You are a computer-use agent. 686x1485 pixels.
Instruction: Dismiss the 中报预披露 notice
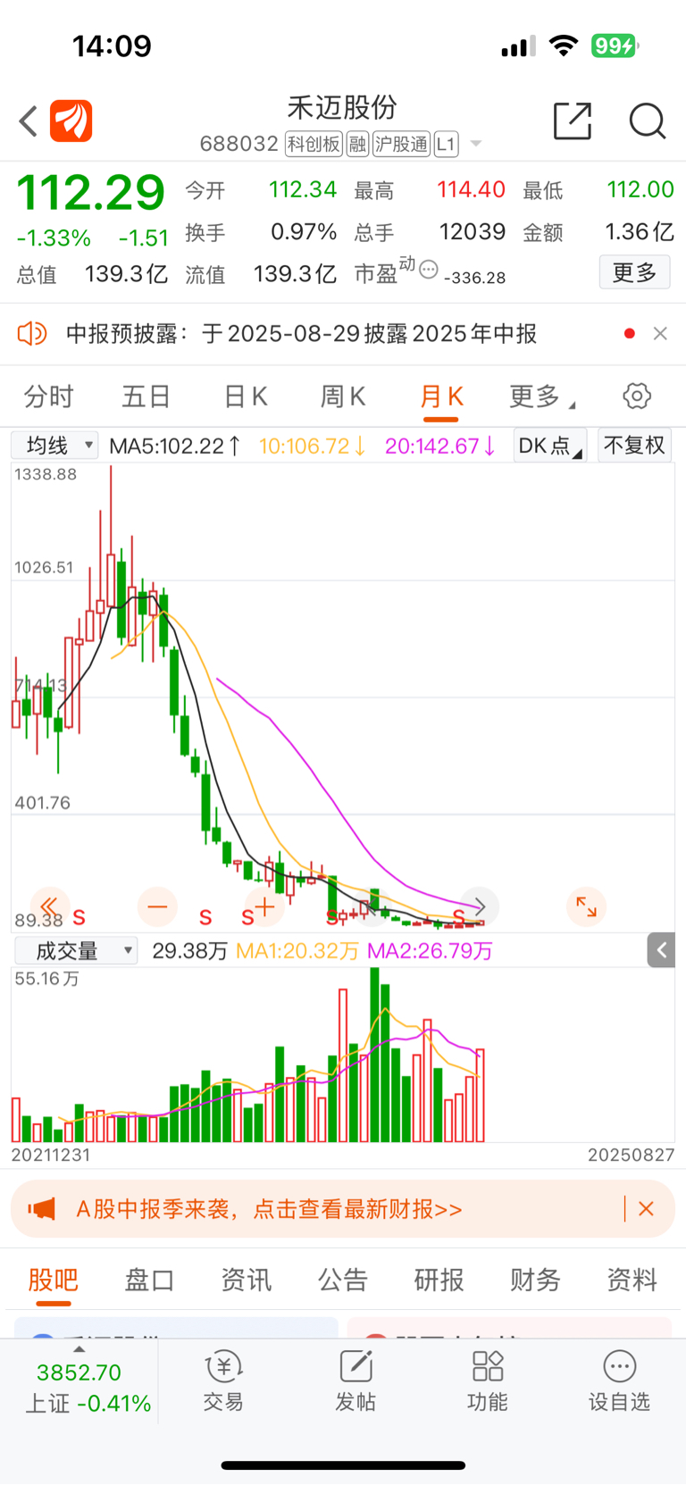click(660, 333)
